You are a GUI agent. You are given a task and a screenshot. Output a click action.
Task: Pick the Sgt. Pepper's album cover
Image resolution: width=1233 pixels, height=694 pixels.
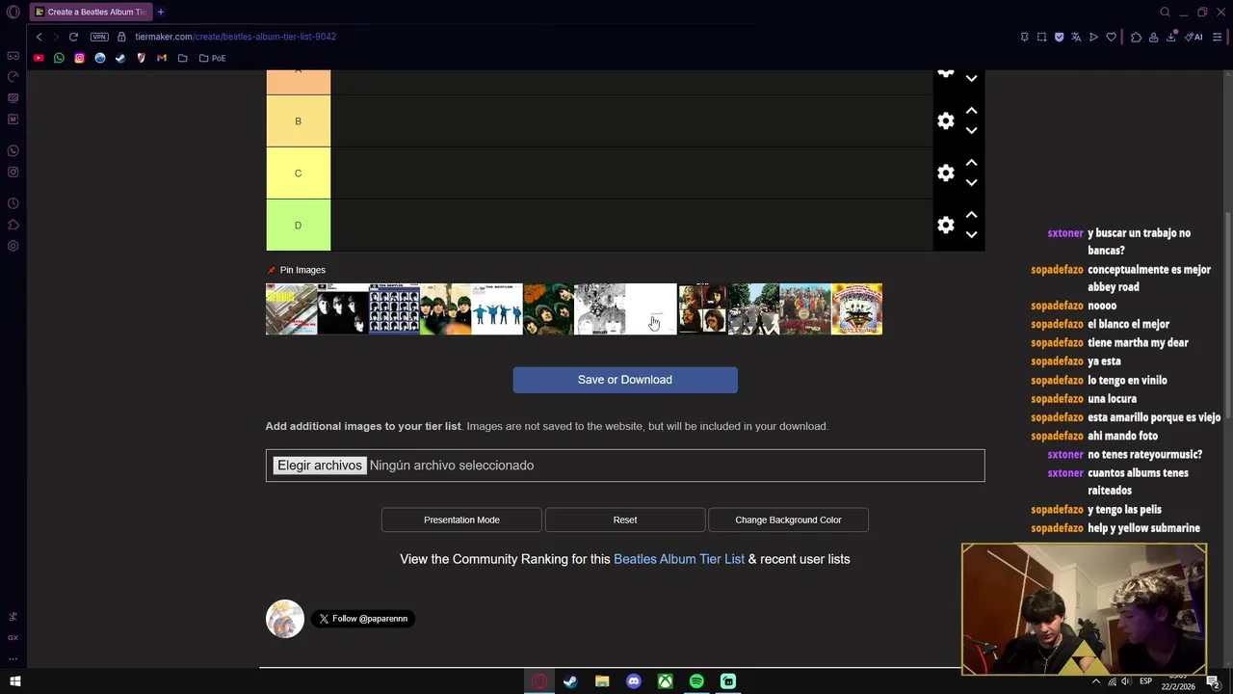(805, 308)
